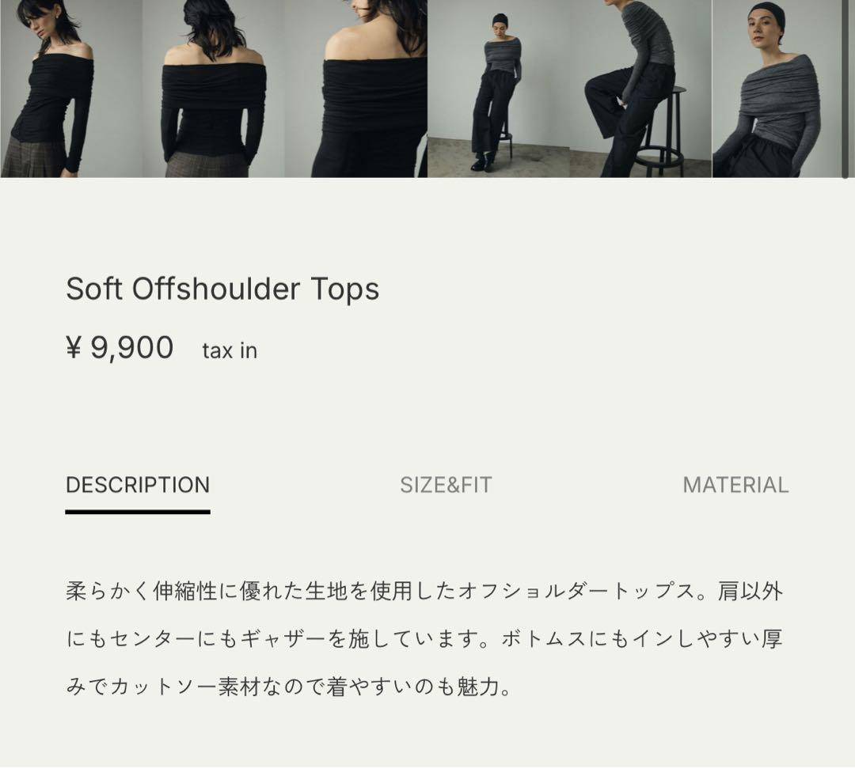
Task: Click the yen currency symbol
Action: click(74, 347)
